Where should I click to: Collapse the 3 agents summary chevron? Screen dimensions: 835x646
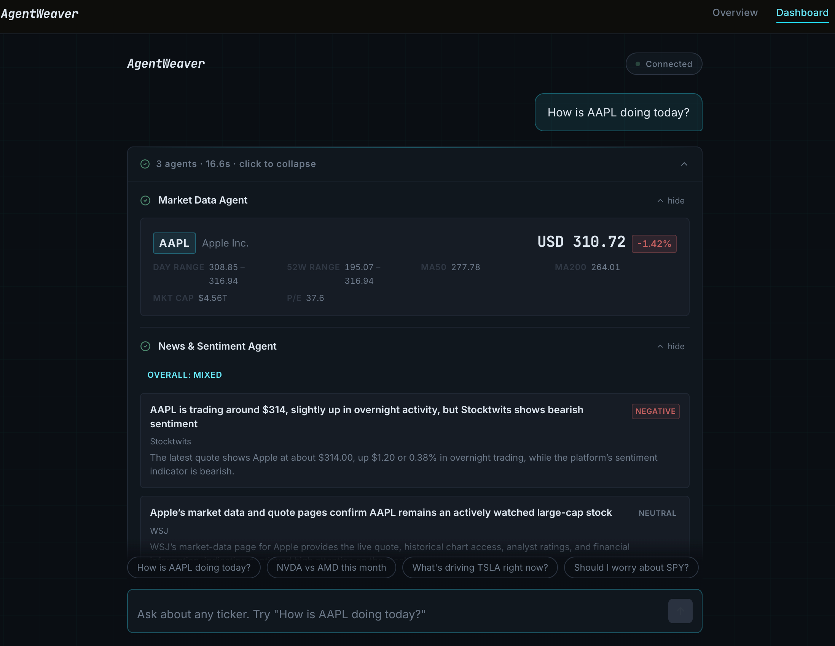tap(684, 164)
